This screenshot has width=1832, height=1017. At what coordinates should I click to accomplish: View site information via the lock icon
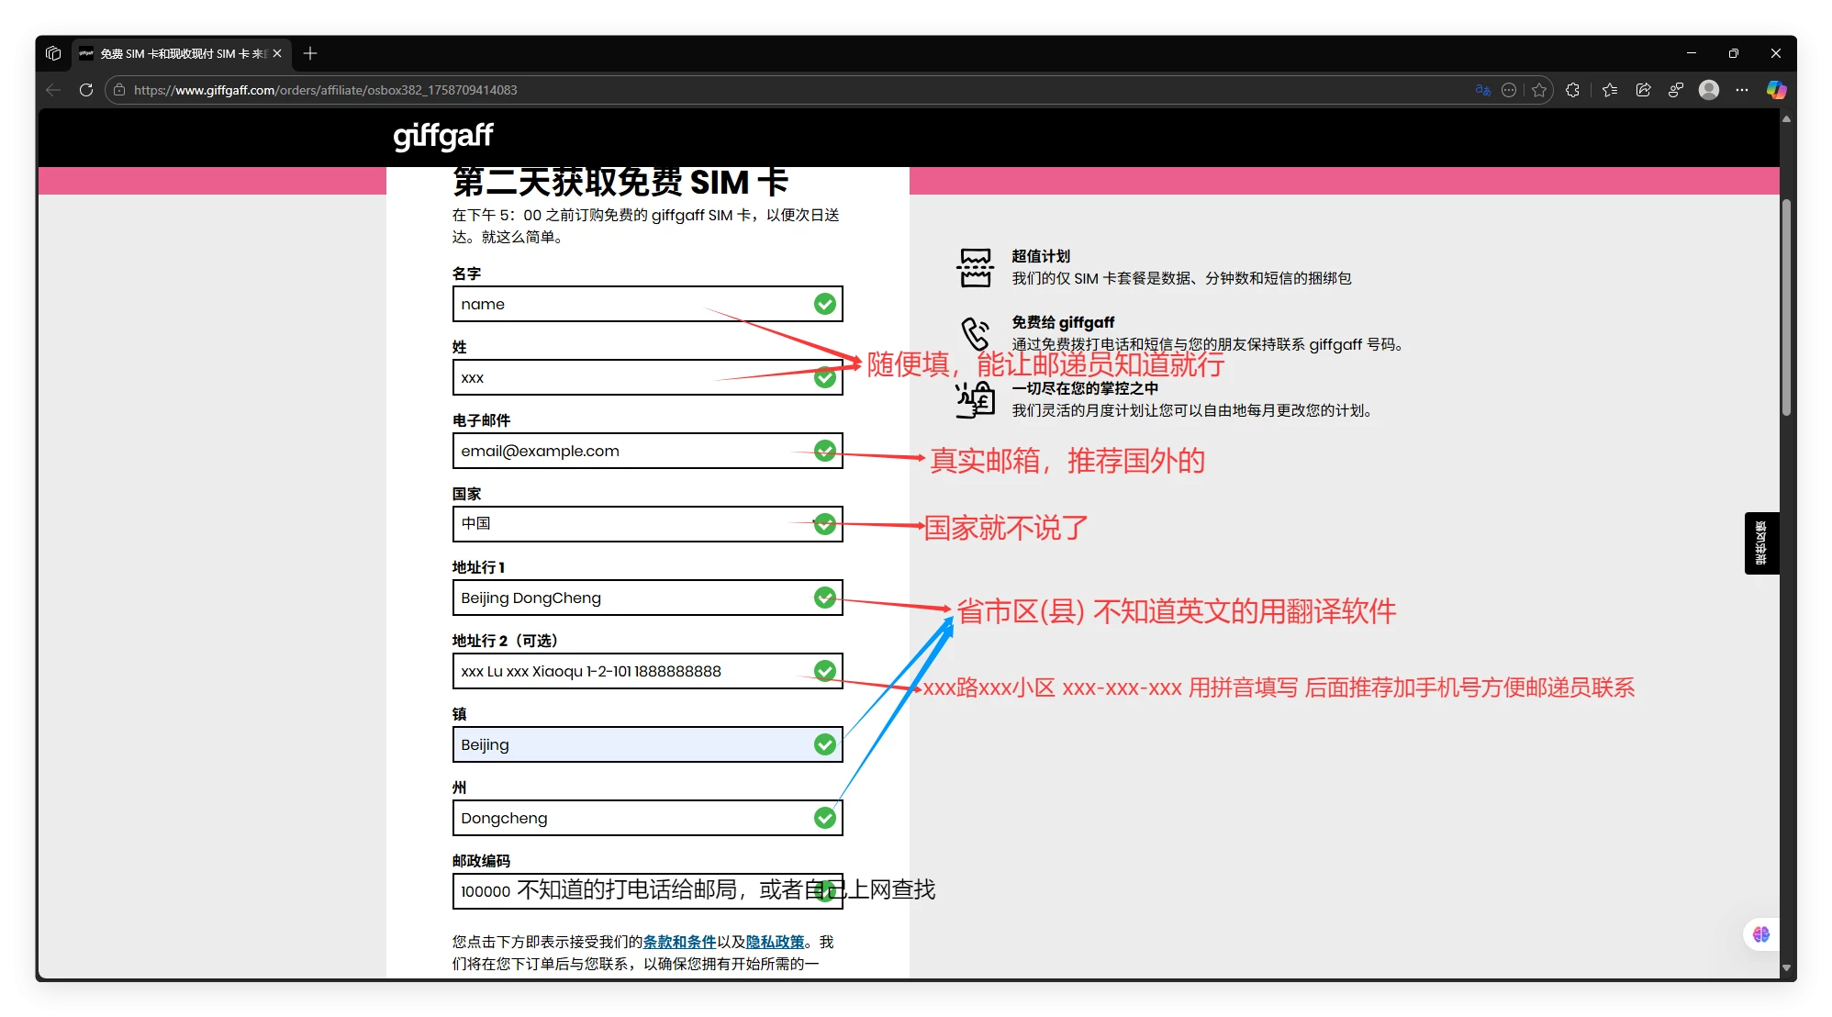[x=120, y=90]
